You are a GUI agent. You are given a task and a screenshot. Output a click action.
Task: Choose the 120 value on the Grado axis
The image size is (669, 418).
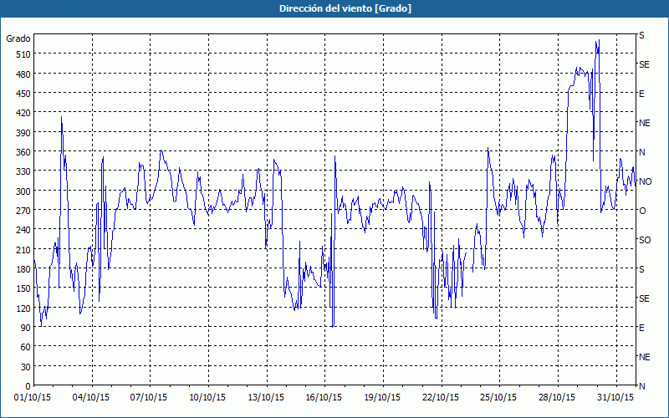pyautogui.click(x=23, y=308)
